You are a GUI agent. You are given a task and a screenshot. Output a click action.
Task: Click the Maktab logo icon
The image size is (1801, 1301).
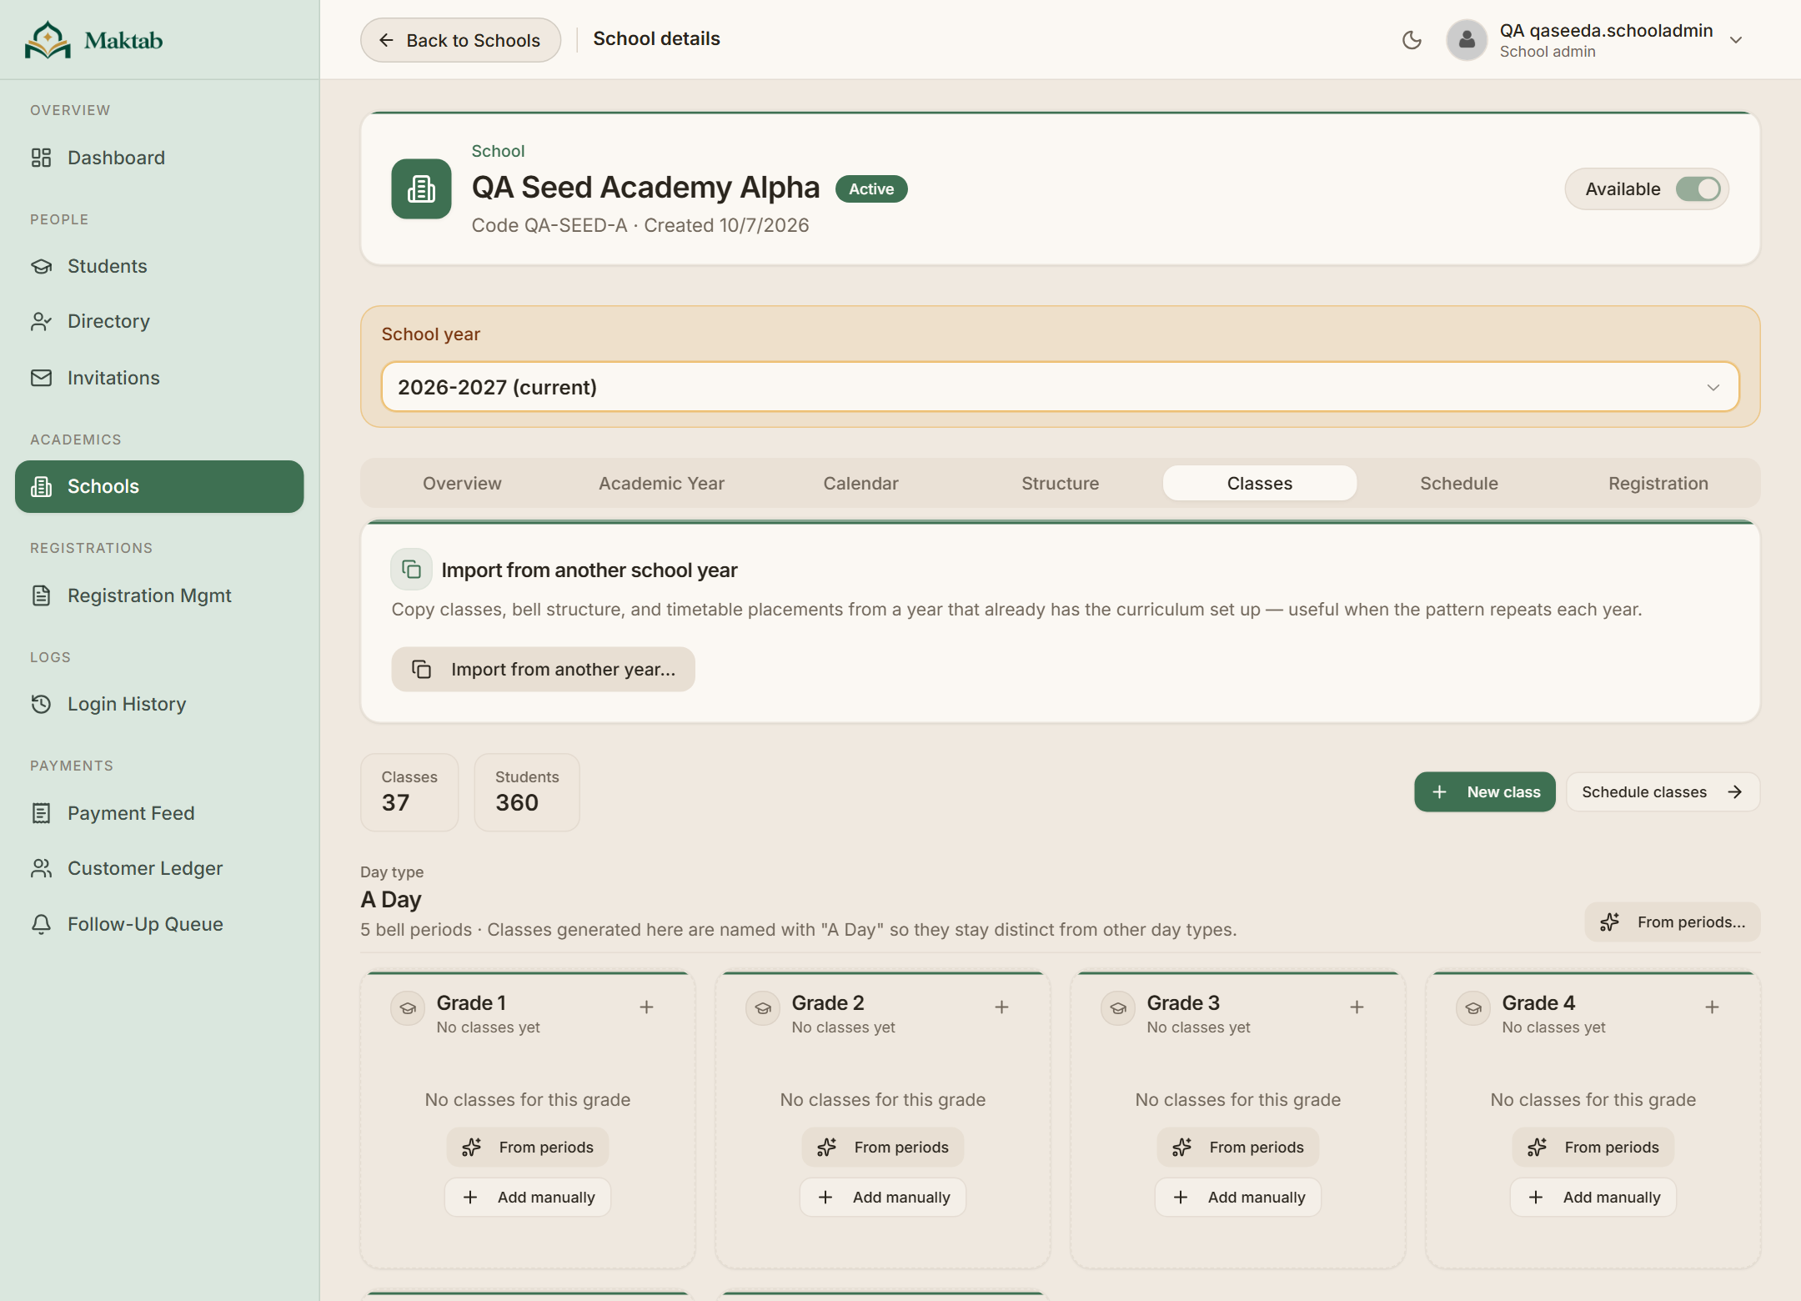click(x=48, y=40)
